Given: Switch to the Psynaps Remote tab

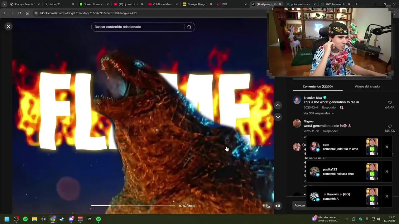Looking at the screenshot, I should coord(24,4).
